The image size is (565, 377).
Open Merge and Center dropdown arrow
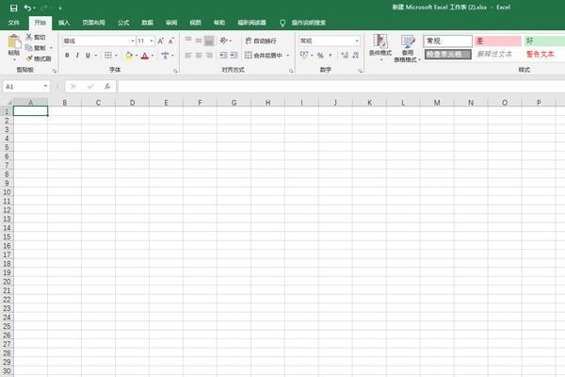tap(288, 56)
